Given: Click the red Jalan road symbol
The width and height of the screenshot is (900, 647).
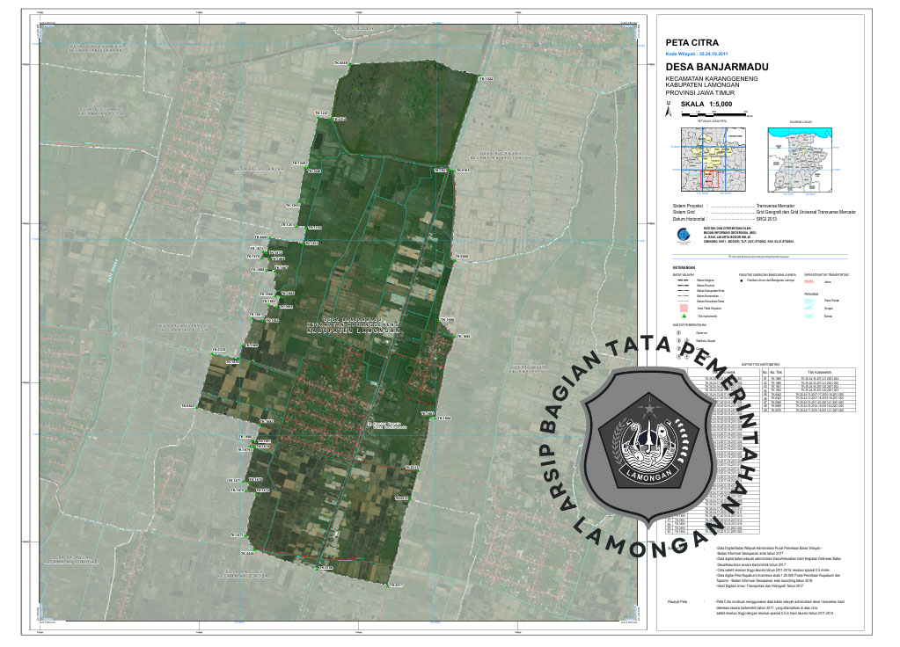Looking at the screenshot, I should [811, 280].
